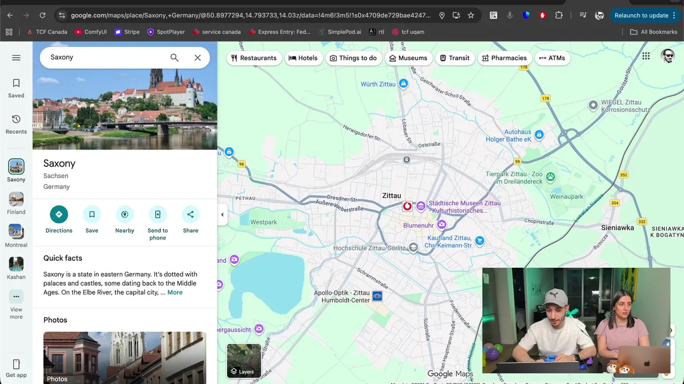
Task: Filter map by Things to do
Action: coord(353,58)
